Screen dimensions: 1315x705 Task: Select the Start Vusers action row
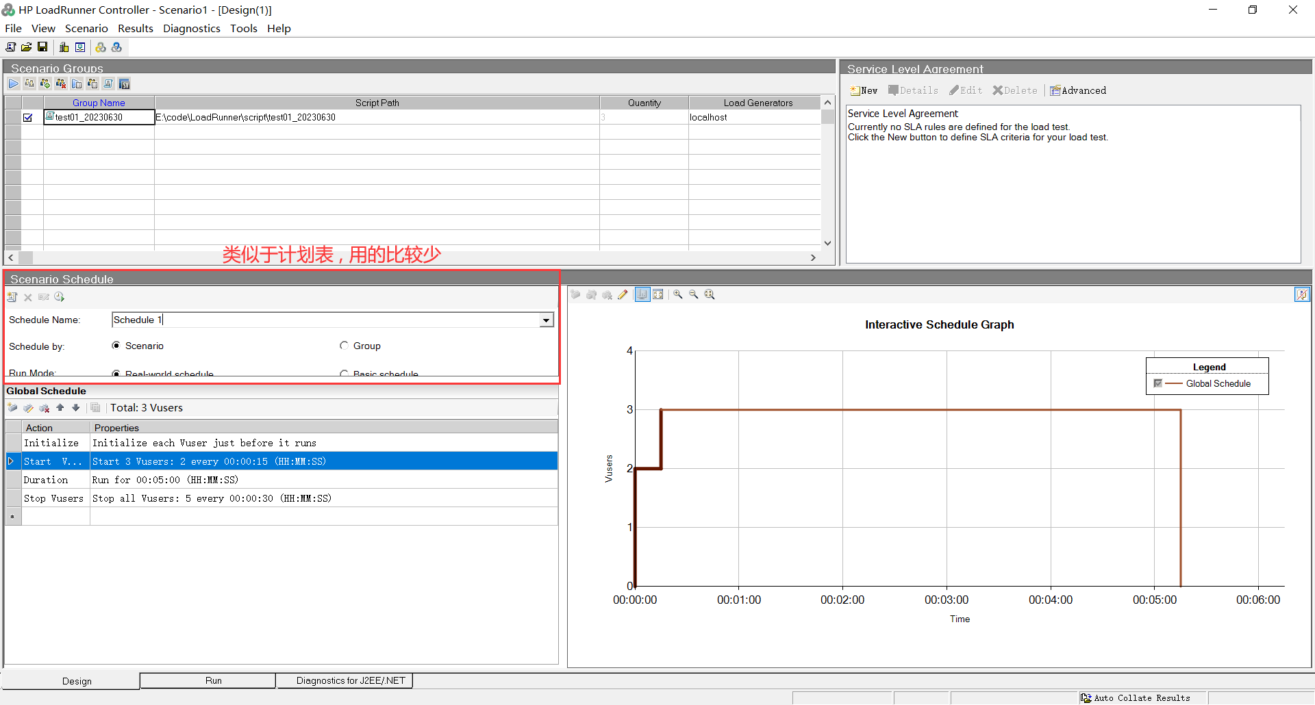[281, 461]
